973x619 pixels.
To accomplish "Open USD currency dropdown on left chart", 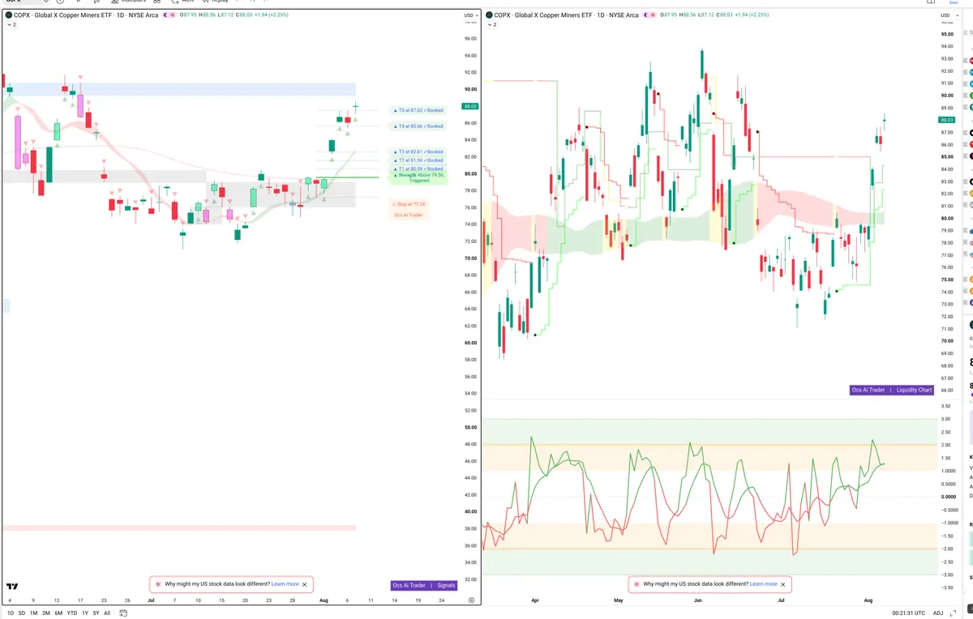I will click(x=470, y=15).
